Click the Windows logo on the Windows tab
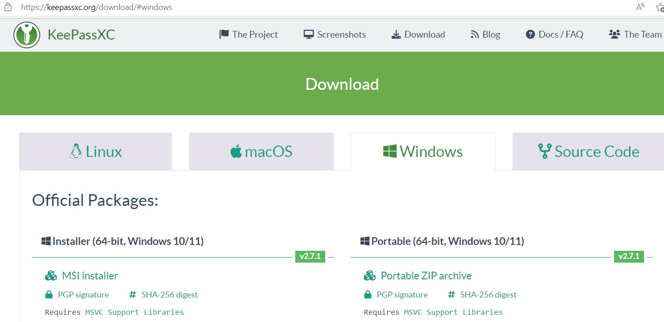The height and width of the screenshot is (322, 664). [390, 151]
